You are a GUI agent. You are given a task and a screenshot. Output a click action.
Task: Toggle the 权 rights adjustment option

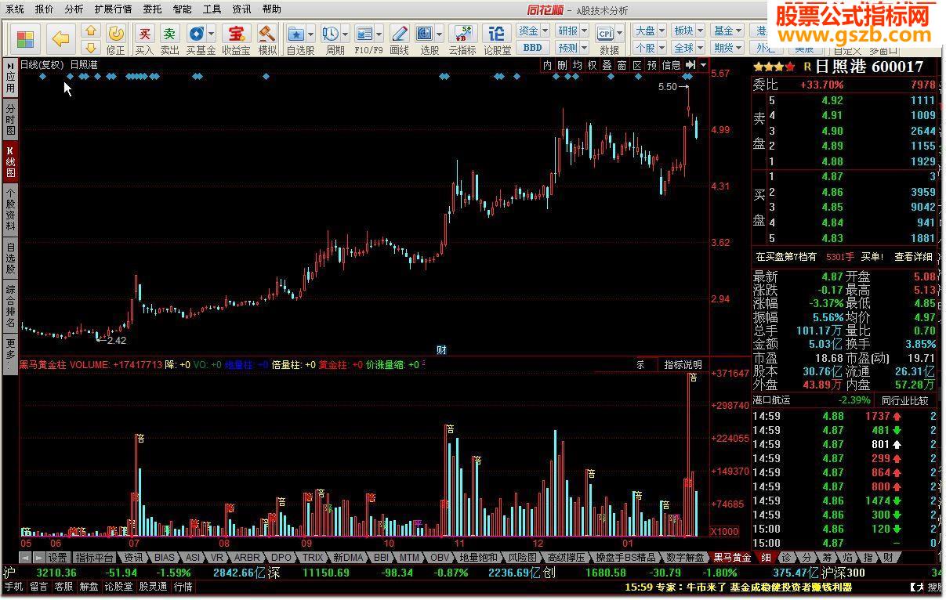click(592, 65)
